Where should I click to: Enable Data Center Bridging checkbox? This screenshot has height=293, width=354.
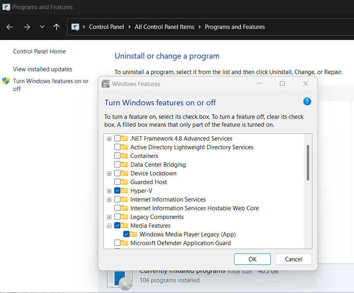point(117,164)
